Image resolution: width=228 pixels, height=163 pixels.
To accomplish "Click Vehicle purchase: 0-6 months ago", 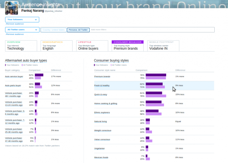I will pos(15,112).
